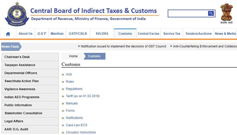Click Home in the breadcrumb

(x=73, y=56)
